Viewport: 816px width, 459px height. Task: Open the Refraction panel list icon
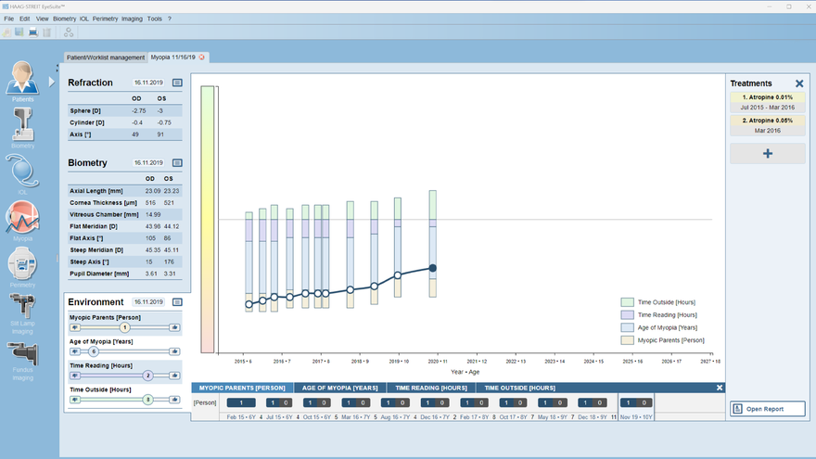tap(177, 83)
